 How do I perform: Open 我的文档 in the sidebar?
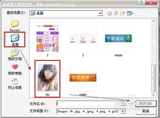[x=15, y=54]
